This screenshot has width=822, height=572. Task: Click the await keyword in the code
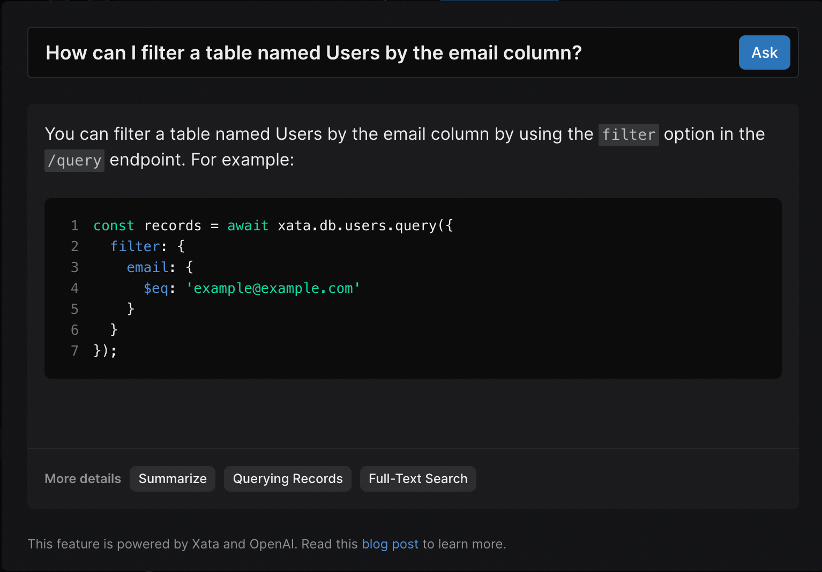click(248, 226)
